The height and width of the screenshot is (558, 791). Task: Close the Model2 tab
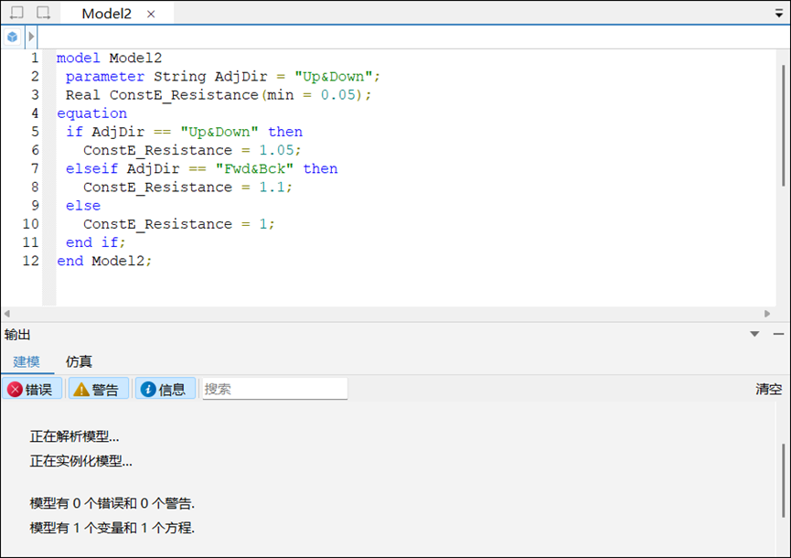151,14
